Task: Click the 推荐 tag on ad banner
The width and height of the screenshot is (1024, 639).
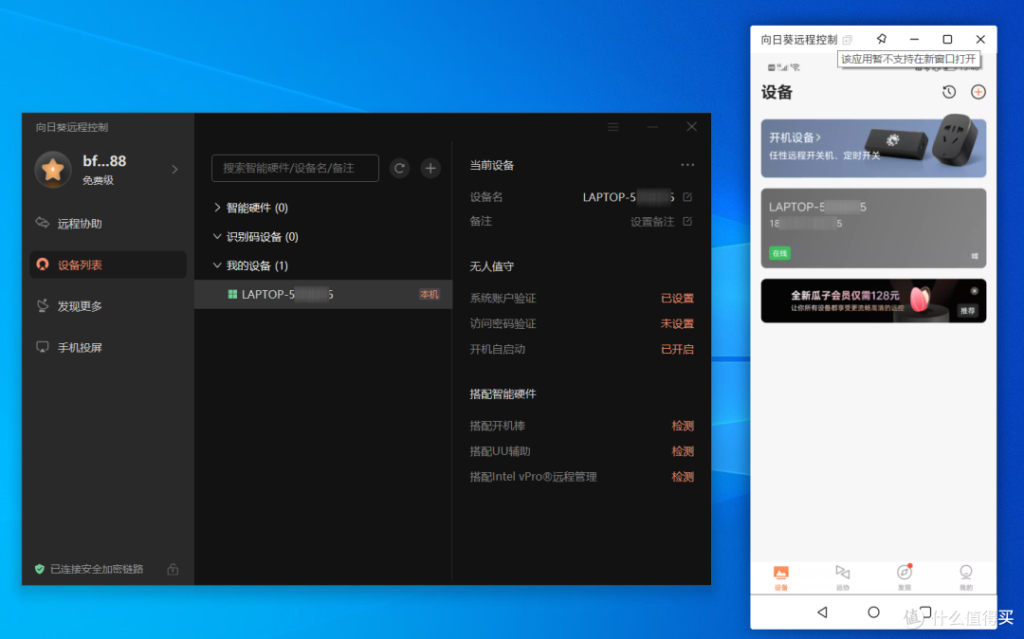Action: point(967,311)
